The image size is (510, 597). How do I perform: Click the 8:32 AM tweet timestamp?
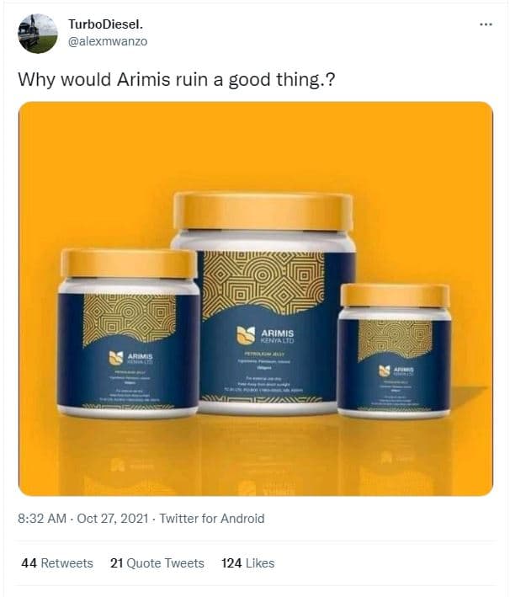pos(42,518)
